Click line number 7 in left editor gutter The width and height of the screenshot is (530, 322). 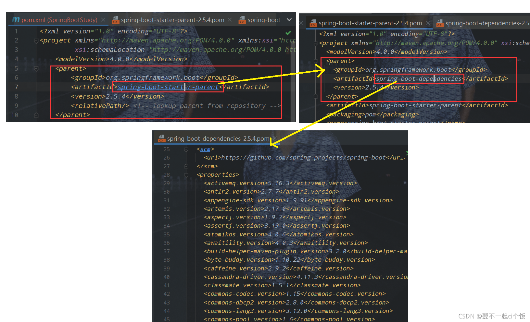pyautogui.click(x=16, y=87)
